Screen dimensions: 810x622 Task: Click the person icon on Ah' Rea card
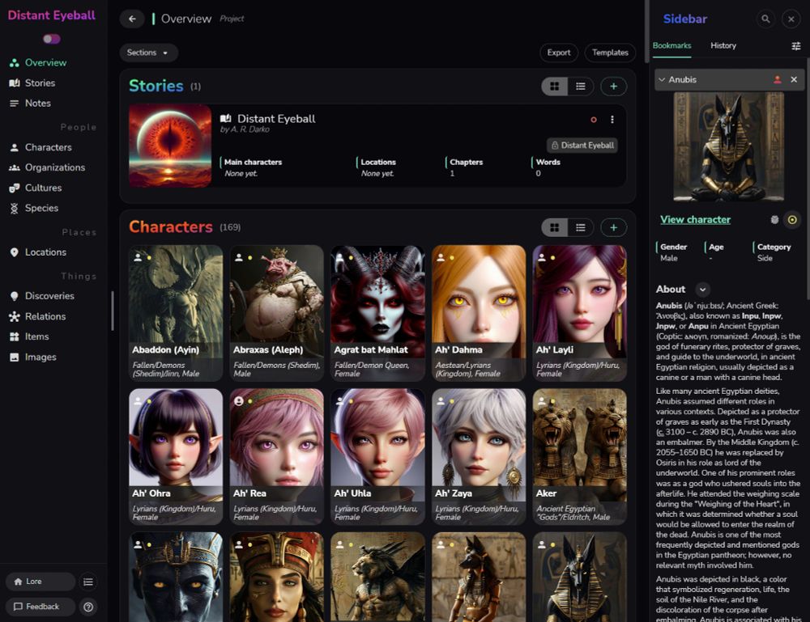coord(239,400)
